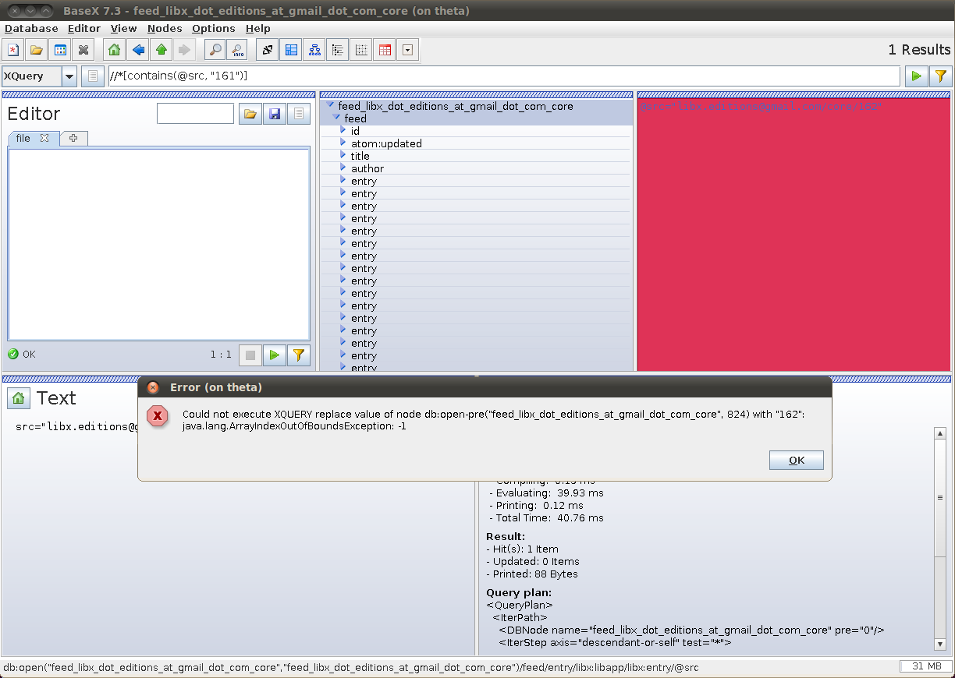The height and width of the screenshot is (678, 955).
Task: Click the info panel scrollbar up arrow
Action: click(x=940, y=433)
